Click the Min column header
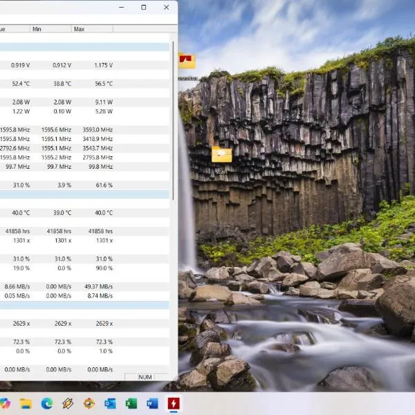 point(50,29)
